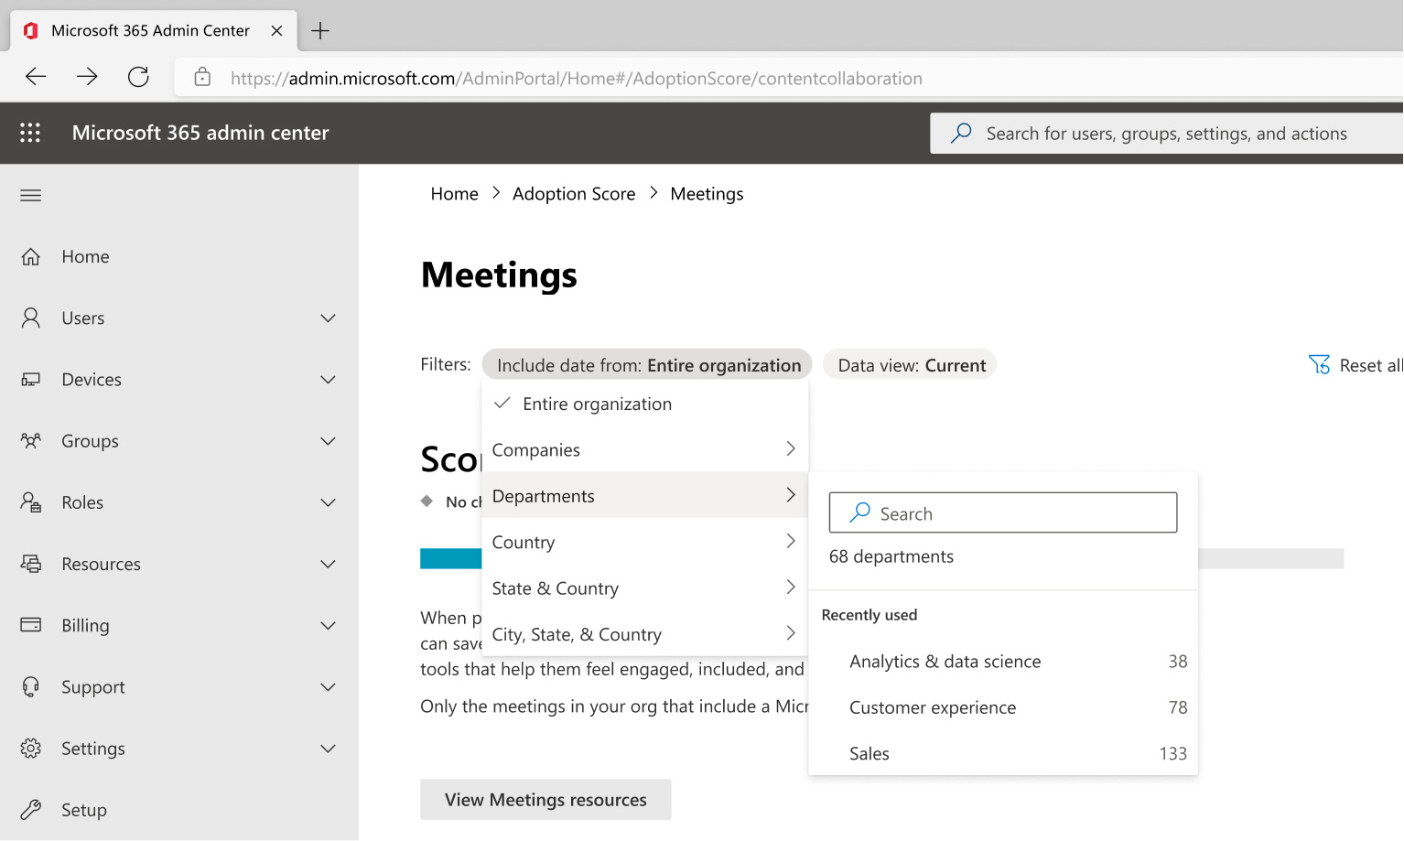Click the Adoption Score breadcrumb link

[574, 193]
